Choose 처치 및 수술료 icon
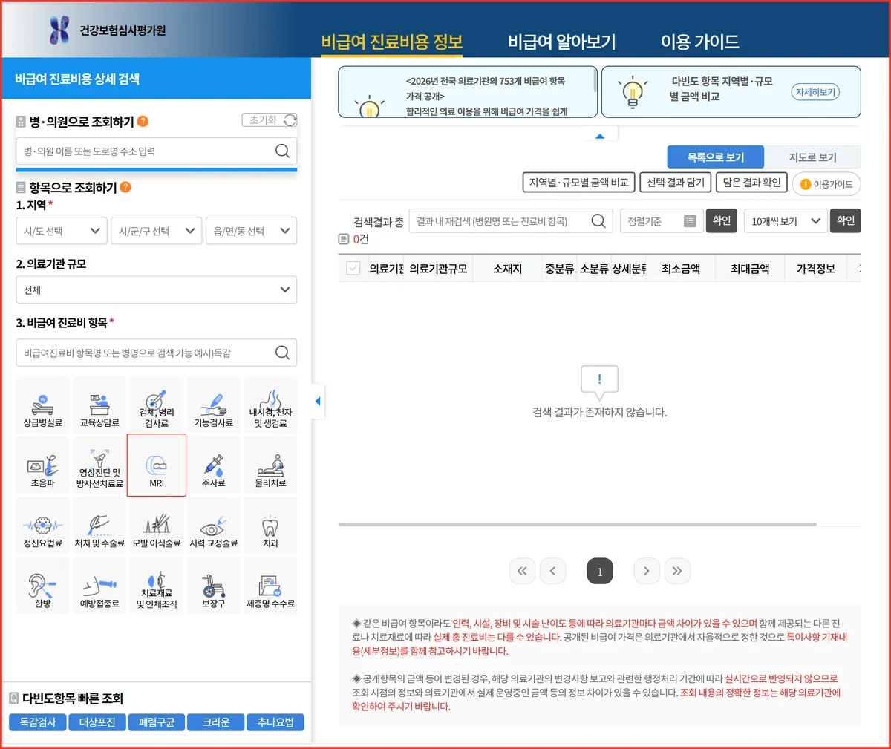Viewport: 891px width, 749px height. pos(99,526)
